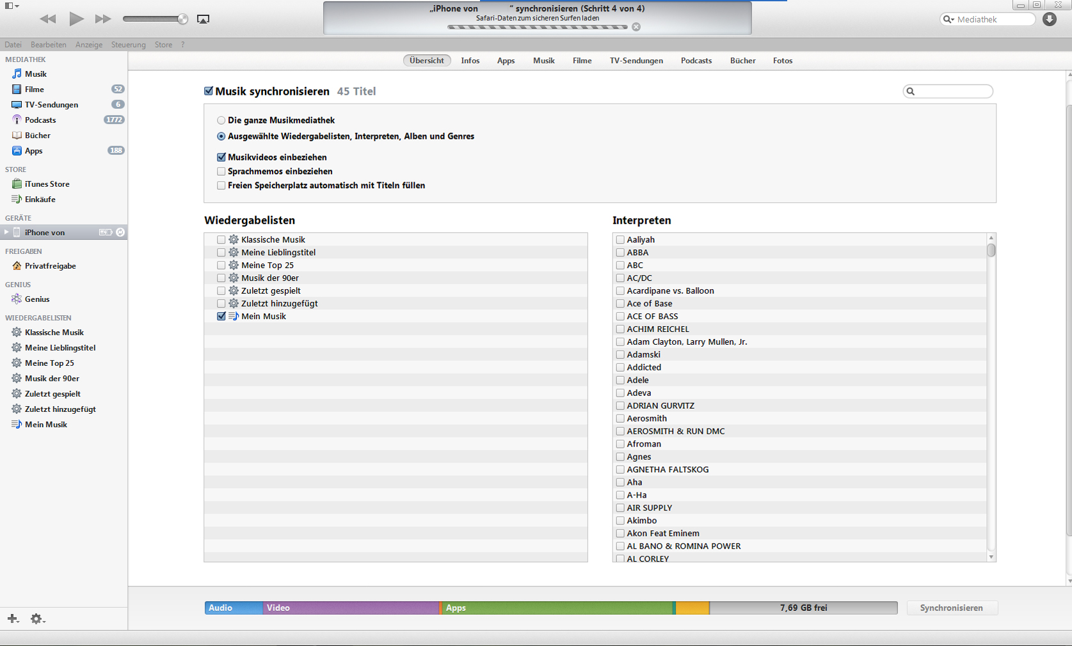Open the Steuerung menu
1072x646 pixels.
coord(128,45)
